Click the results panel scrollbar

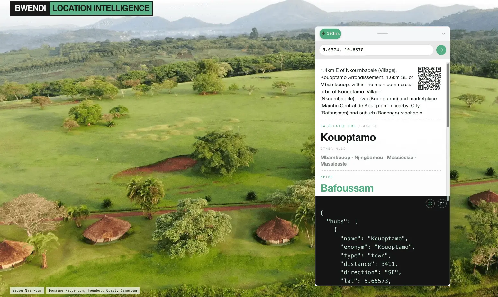click(x=448, y=95)
